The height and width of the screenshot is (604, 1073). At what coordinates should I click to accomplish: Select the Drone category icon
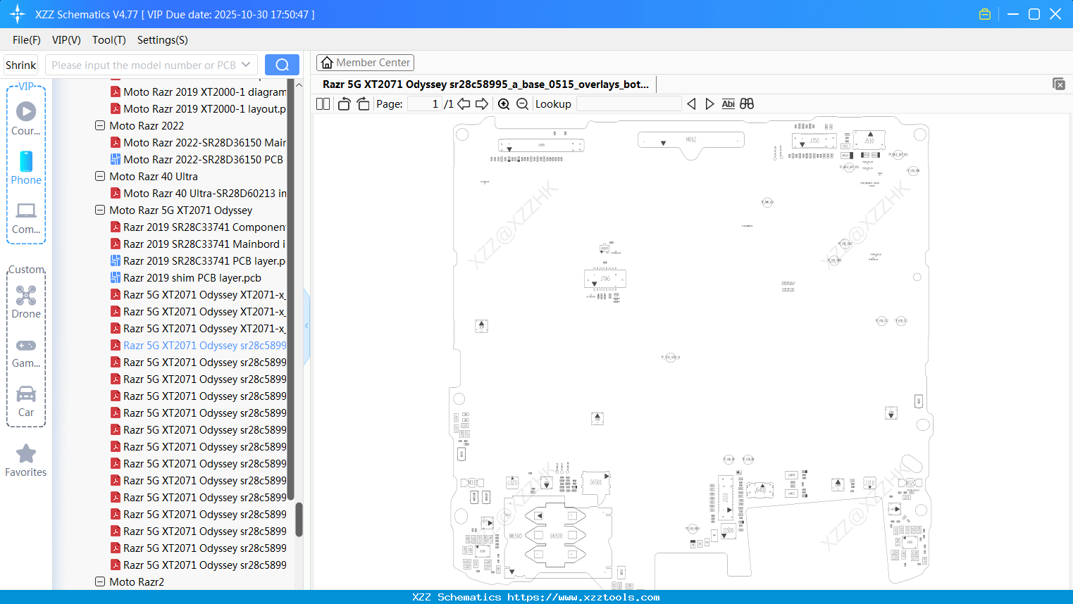click(26, 301)
